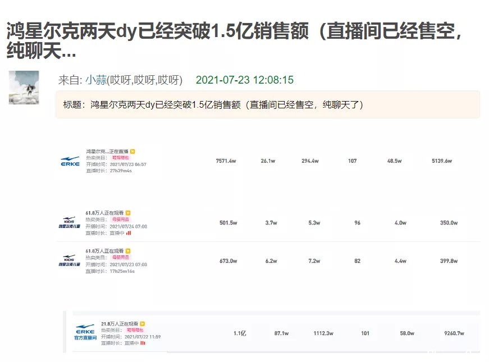Click the Kids logo in 501.5w row
Viewport: 489px width, 362px height.
(69, 222)
